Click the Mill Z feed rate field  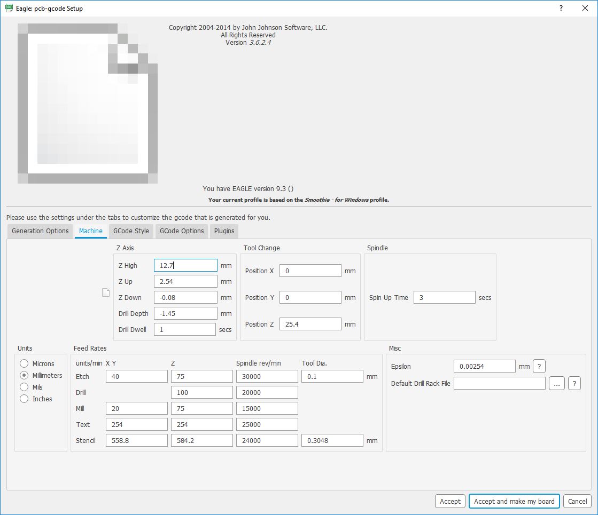tap(202, 408)
